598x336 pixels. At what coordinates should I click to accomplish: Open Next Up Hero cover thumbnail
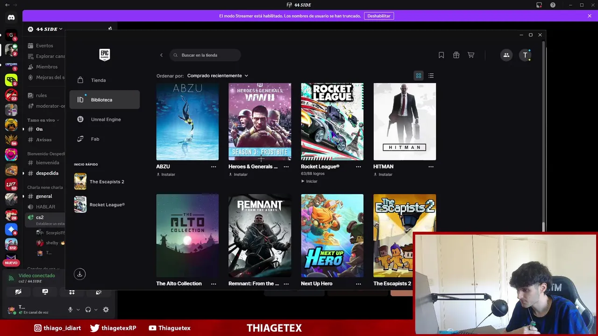pyautogui.click(x=332, y=236)
